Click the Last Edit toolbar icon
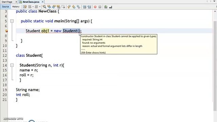Viewport: 217px width, 122px height. click(x=25, y=7)
